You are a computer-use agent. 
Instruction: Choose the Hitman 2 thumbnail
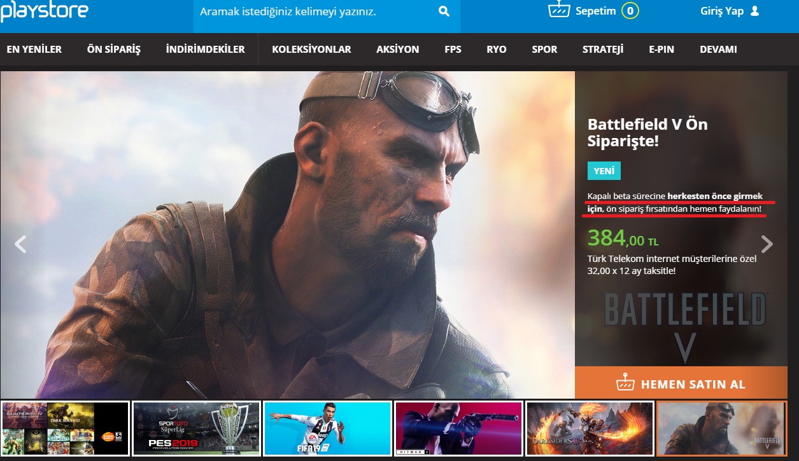(458, 429)
